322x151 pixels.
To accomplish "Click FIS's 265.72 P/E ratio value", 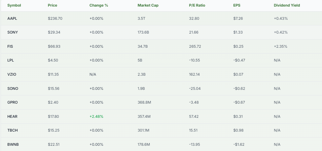I will (x=195, y=46).
